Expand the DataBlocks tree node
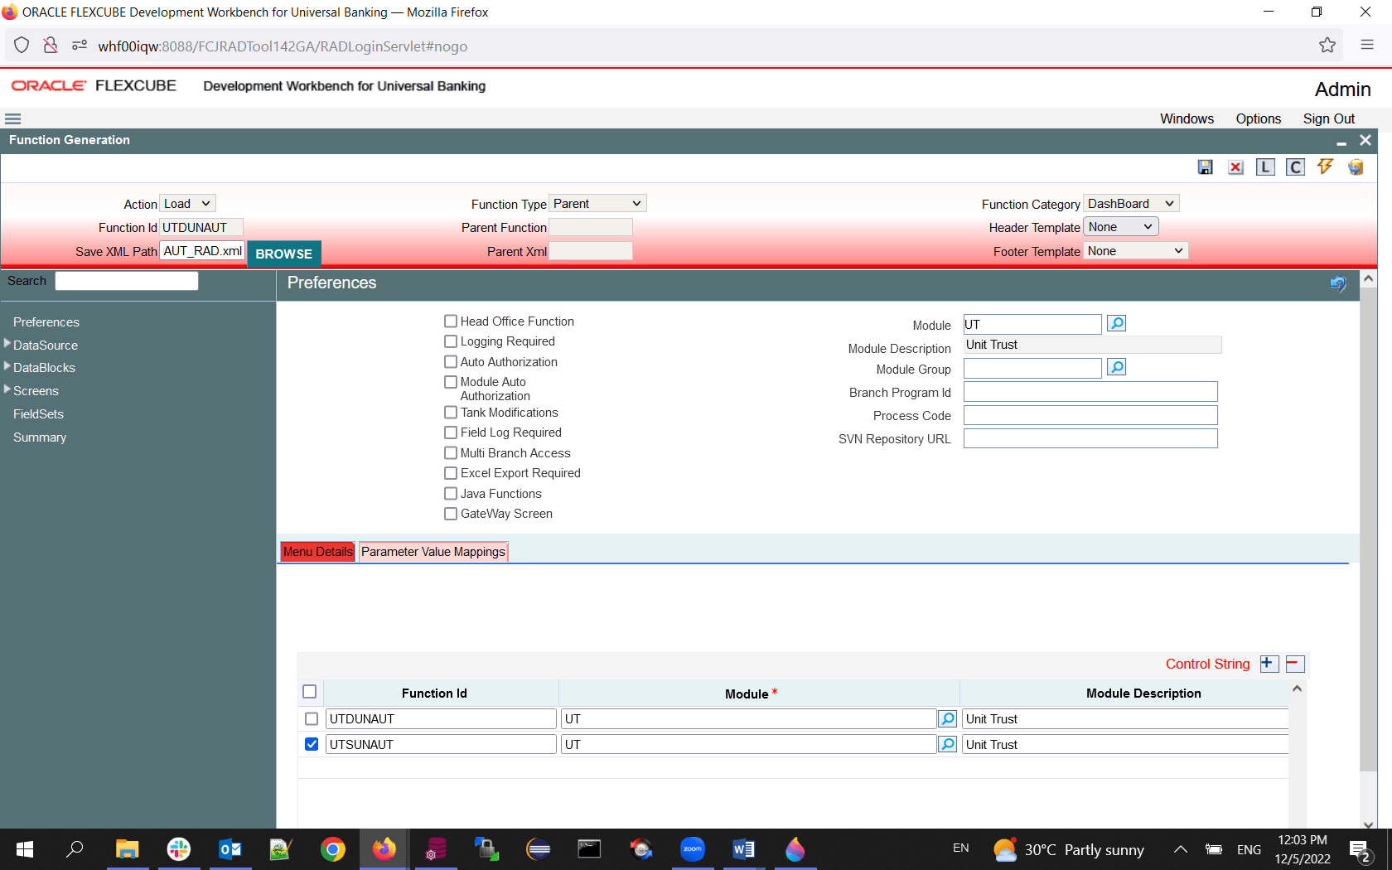Screen dimensions: 1392x870 tap(7, 365)
